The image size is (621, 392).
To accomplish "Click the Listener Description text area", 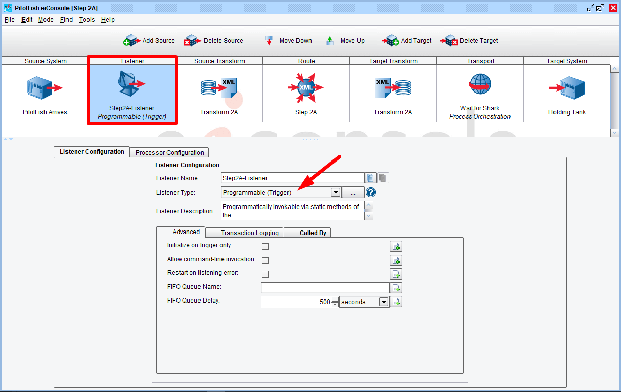I will (292, 211).
